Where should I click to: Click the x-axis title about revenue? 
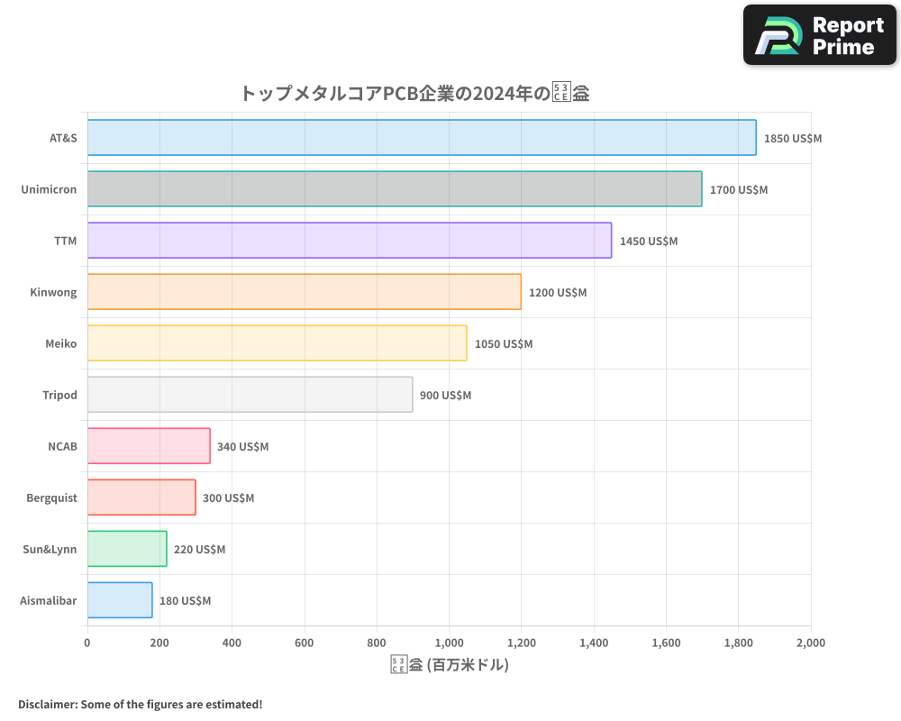click(x=449, y=663)
